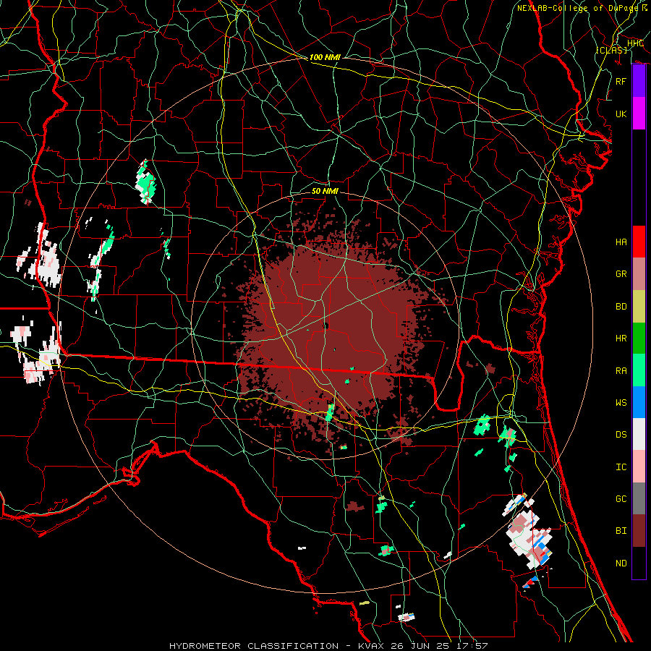Screen dimensions: 651x651
Task: Click the HR dark green legend swatch
Action: [639, 339]
